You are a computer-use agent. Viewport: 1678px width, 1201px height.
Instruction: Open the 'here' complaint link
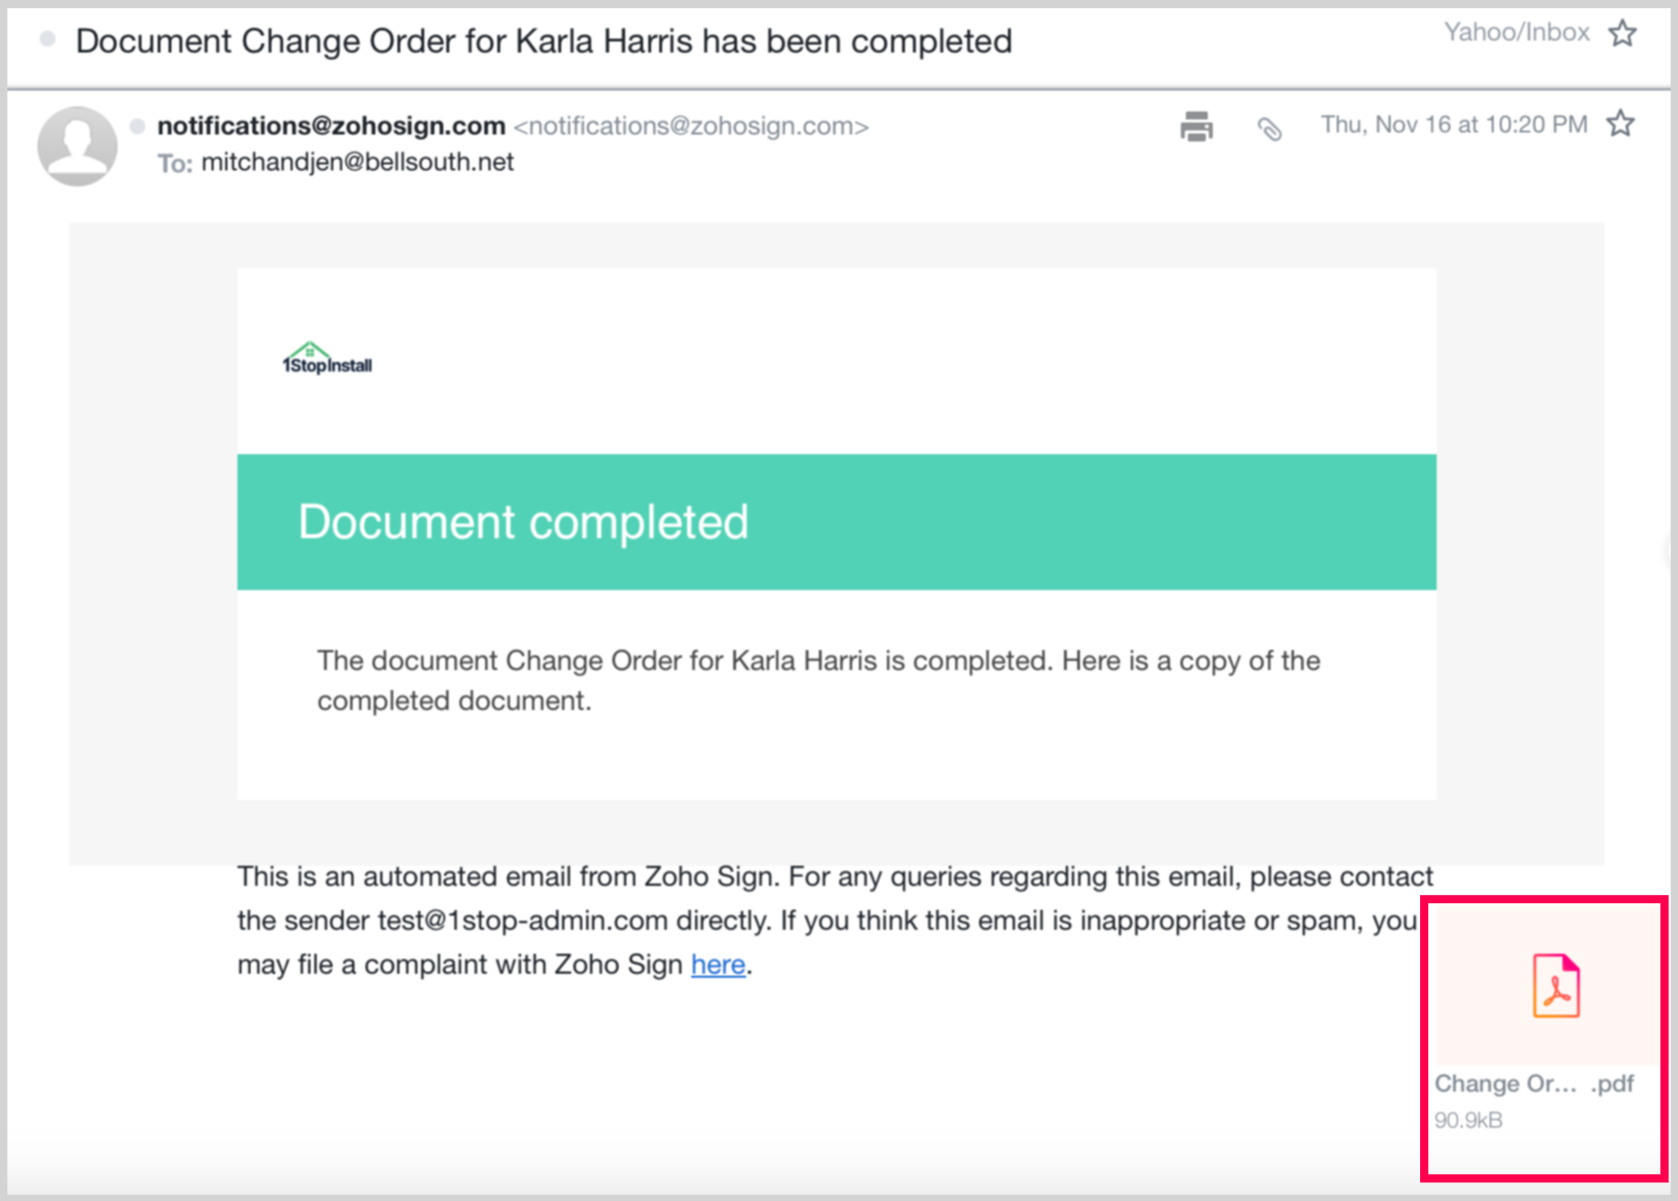point(718,964)
